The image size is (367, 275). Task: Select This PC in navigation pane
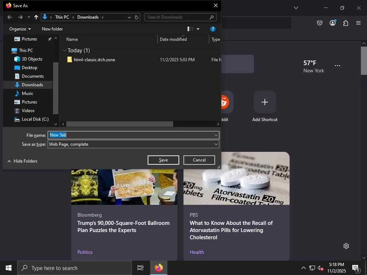point(26,50)
